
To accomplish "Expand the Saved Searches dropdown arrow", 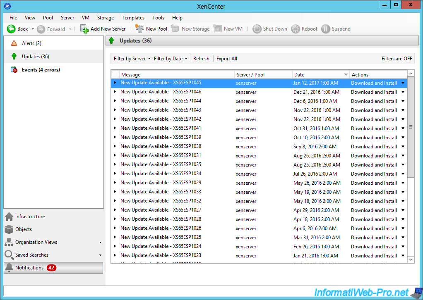I will 100,255.
